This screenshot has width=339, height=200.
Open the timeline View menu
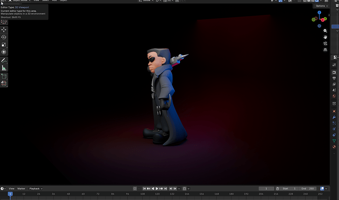coord(11,189)
